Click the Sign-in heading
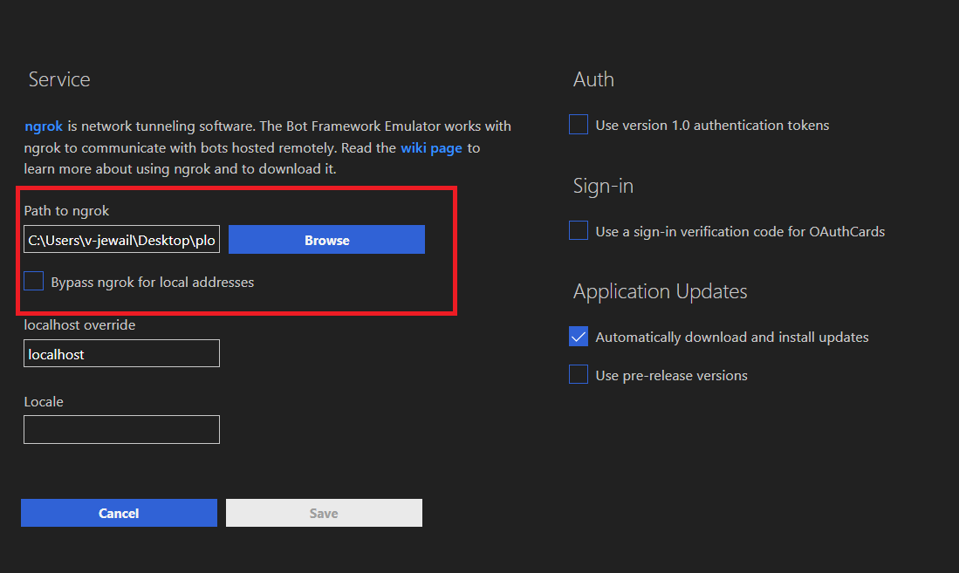 point(603,186)
